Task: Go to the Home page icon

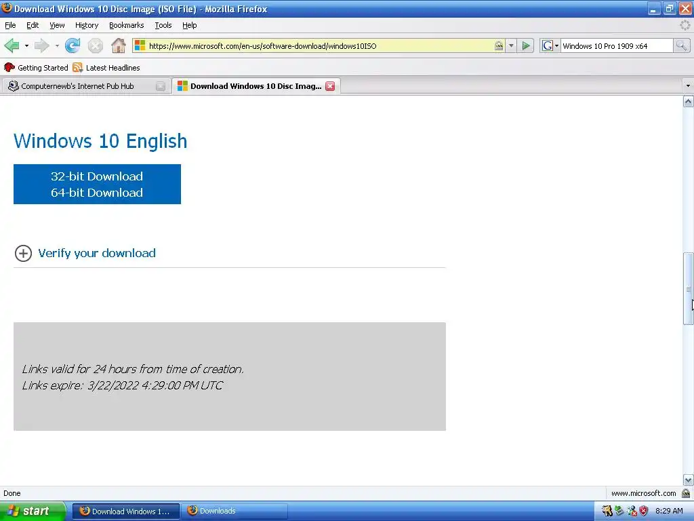Action: [118, 45]
